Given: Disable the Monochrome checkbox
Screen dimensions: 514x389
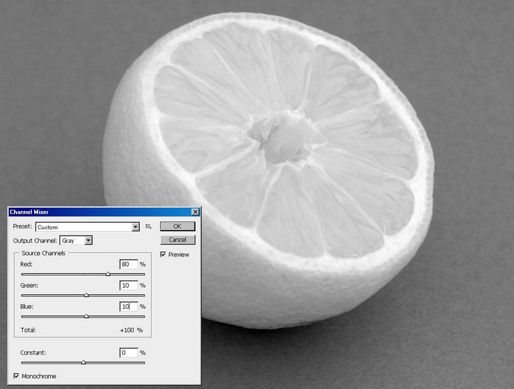Looking at the screenshot, I should coord(16,376).
